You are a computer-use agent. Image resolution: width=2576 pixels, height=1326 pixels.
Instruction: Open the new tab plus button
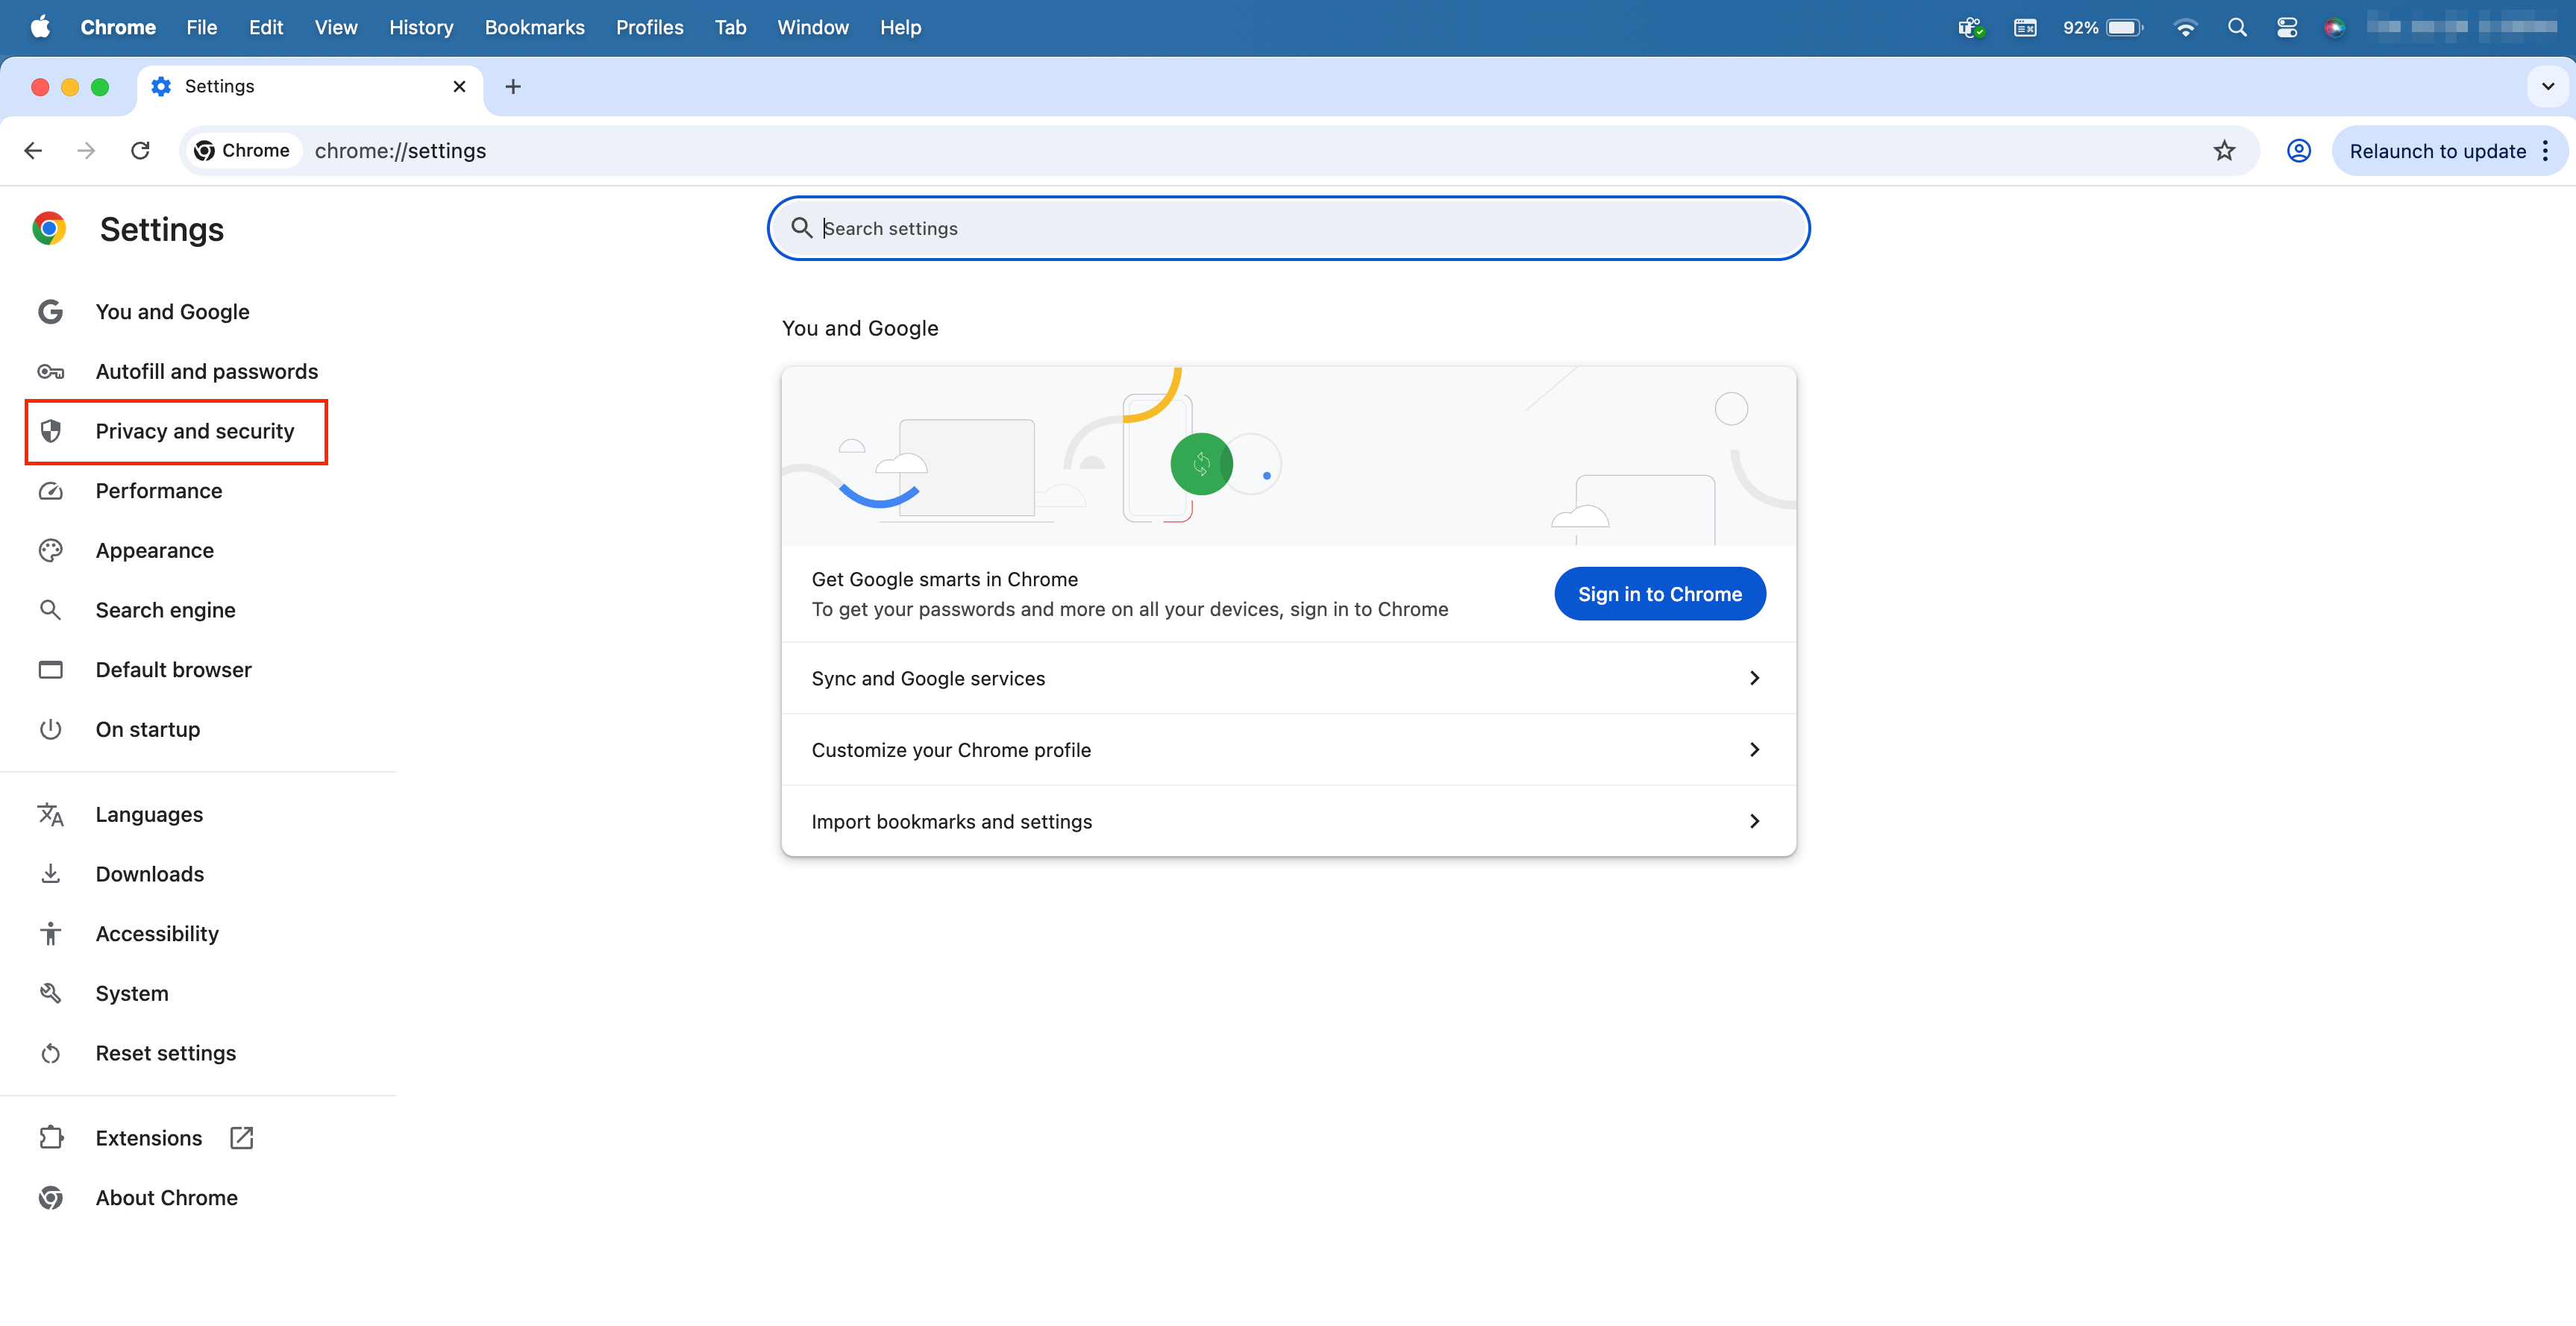click(x=513, y=87)
